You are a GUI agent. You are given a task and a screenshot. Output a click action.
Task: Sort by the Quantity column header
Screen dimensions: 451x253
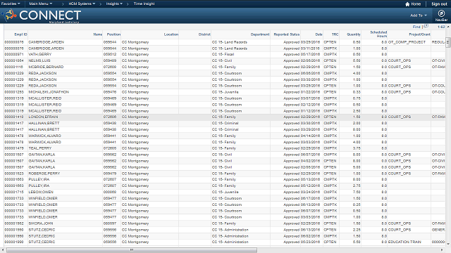[354, 34]
